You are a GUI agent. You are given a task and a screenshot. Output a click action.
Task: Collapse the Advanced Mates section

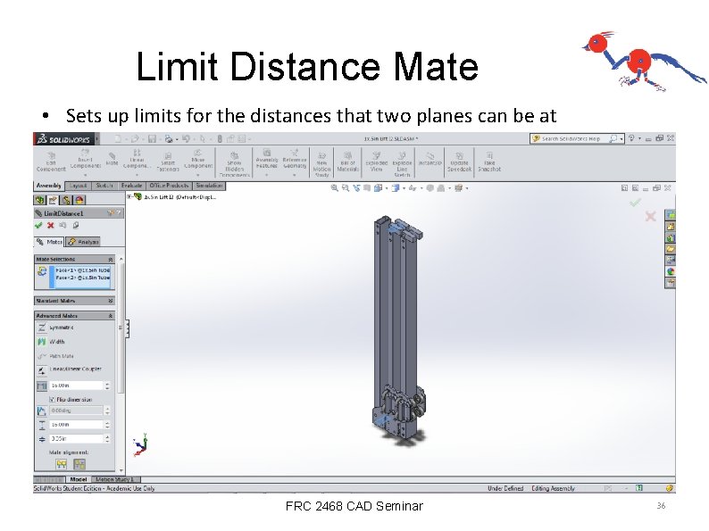[111, 315]
